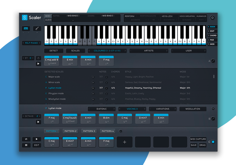
Task: Click the SAVE button
Action: (194, 145)
